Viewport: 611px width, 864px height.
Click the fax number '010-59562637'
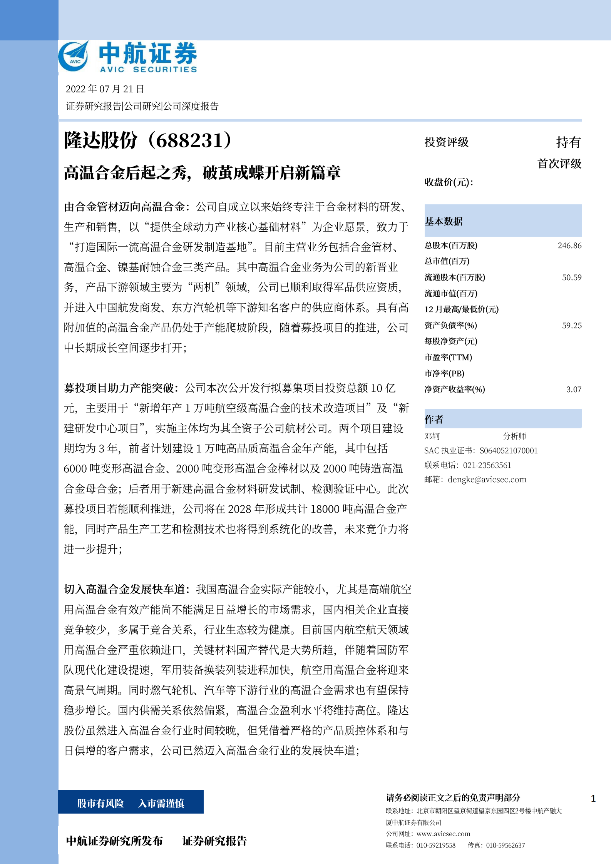[506, 846]
